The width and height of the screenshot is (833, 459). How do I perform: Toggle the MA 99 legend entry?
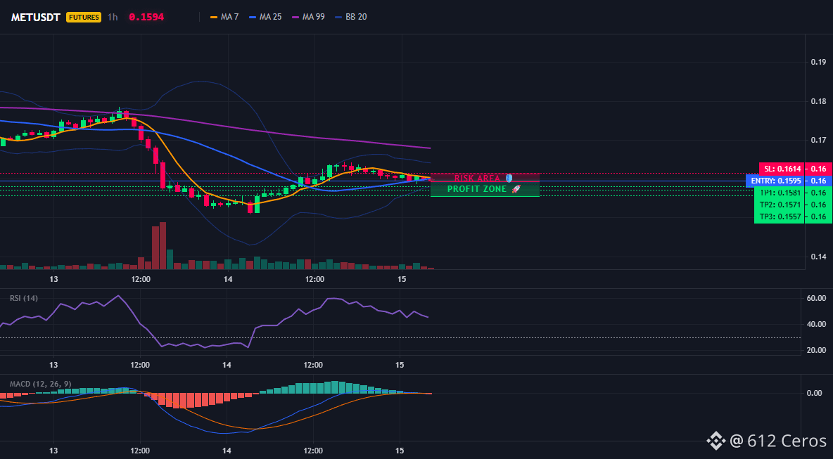tap(308, 17)
